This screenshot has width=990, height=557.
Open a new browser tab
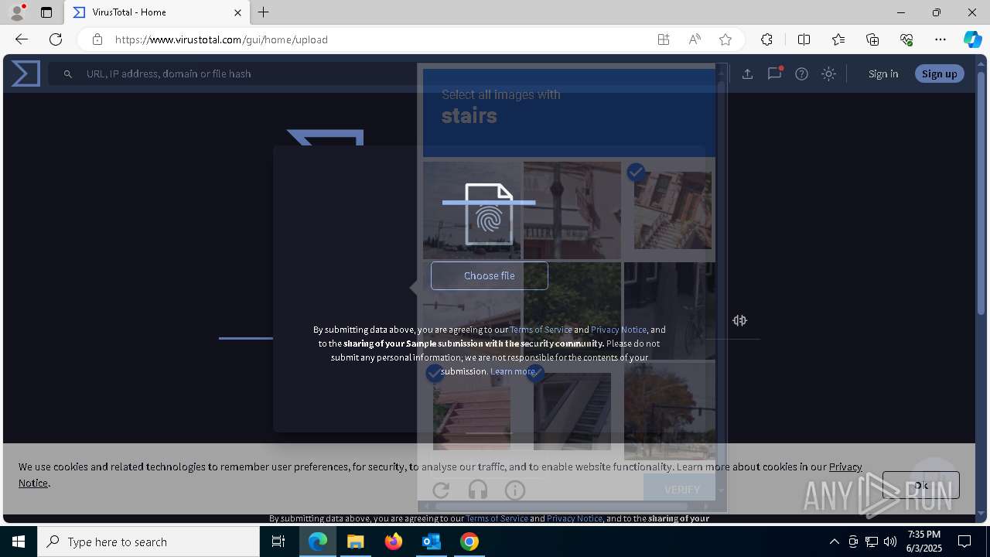click(264, 12)
